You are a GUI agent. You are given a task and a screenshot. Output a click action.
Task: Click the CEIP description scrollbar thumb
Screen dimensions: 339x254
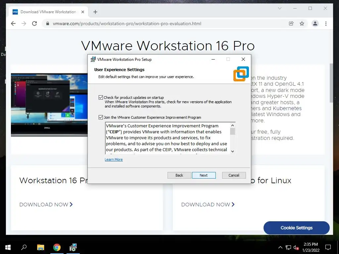click(233, 131)
